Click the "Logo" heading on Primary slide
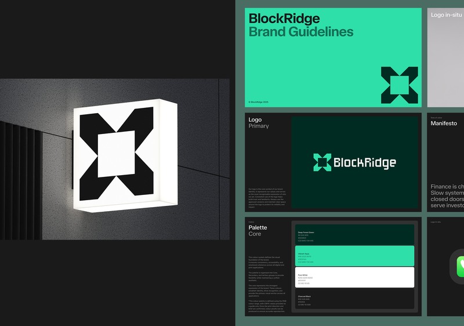 pos(255,119)
